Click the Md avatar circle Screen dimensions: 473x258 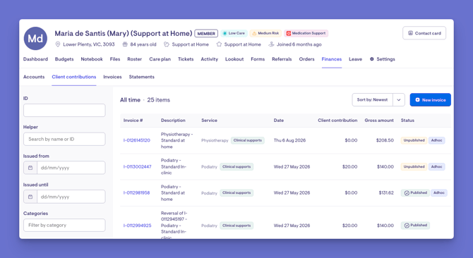tap(35, 39)
